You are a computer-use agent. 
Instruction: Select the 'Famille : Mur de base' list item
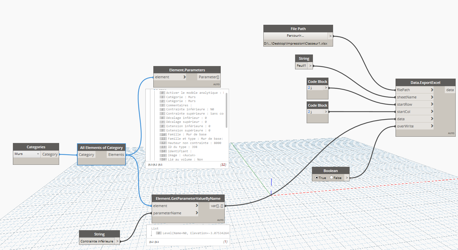click(186, 134)
